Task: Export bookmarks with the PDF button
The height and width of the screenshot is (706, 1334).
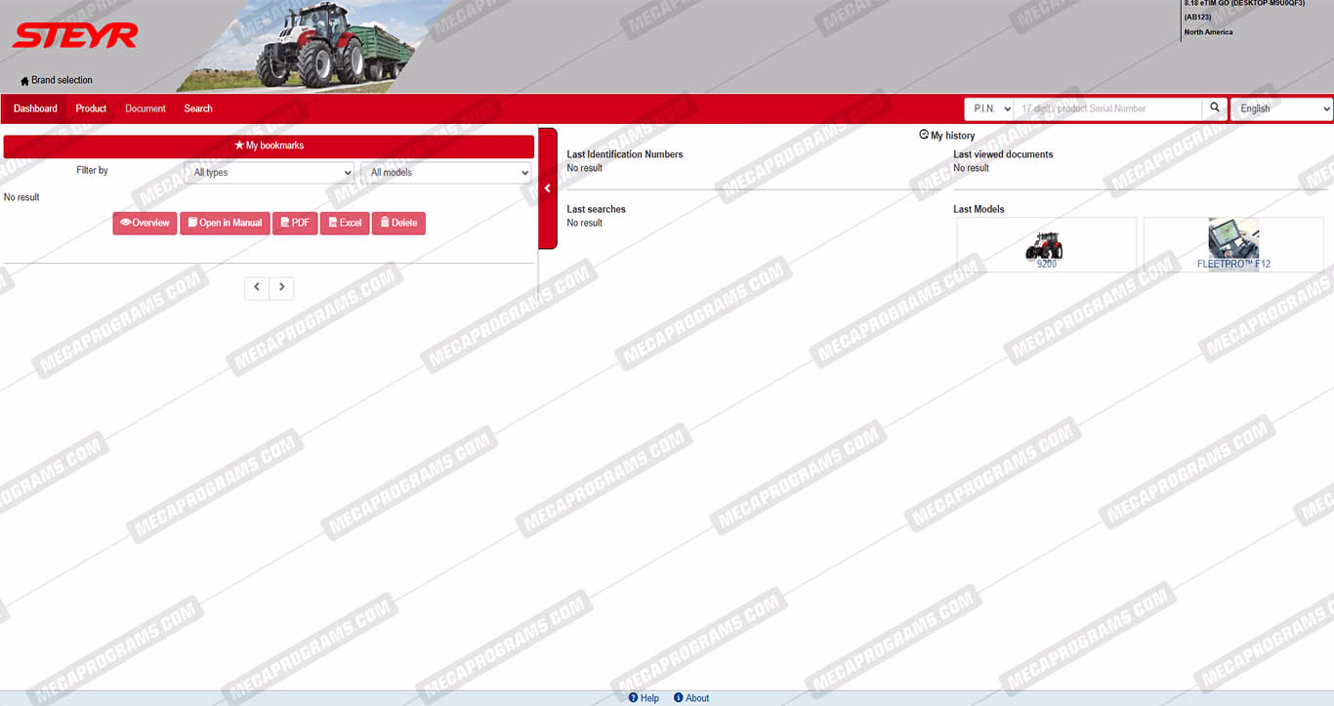Action: coord(295,223)
